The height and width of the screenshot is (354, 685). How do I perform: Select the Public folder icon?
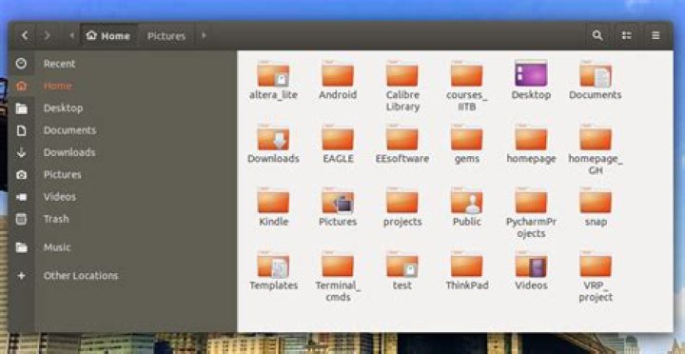pyautogui.click(x=466, y=201)
